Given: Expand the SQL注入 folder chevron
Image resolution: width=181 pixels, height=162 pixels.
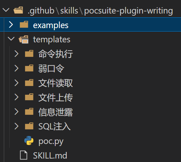Looking at the screenshot, I should [16, 126].
